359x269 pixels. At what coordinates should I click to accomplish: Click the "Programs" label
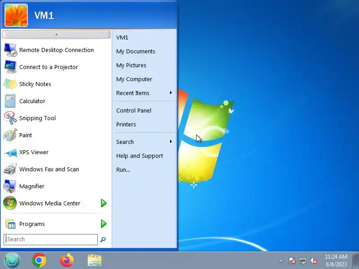(32, 224)
